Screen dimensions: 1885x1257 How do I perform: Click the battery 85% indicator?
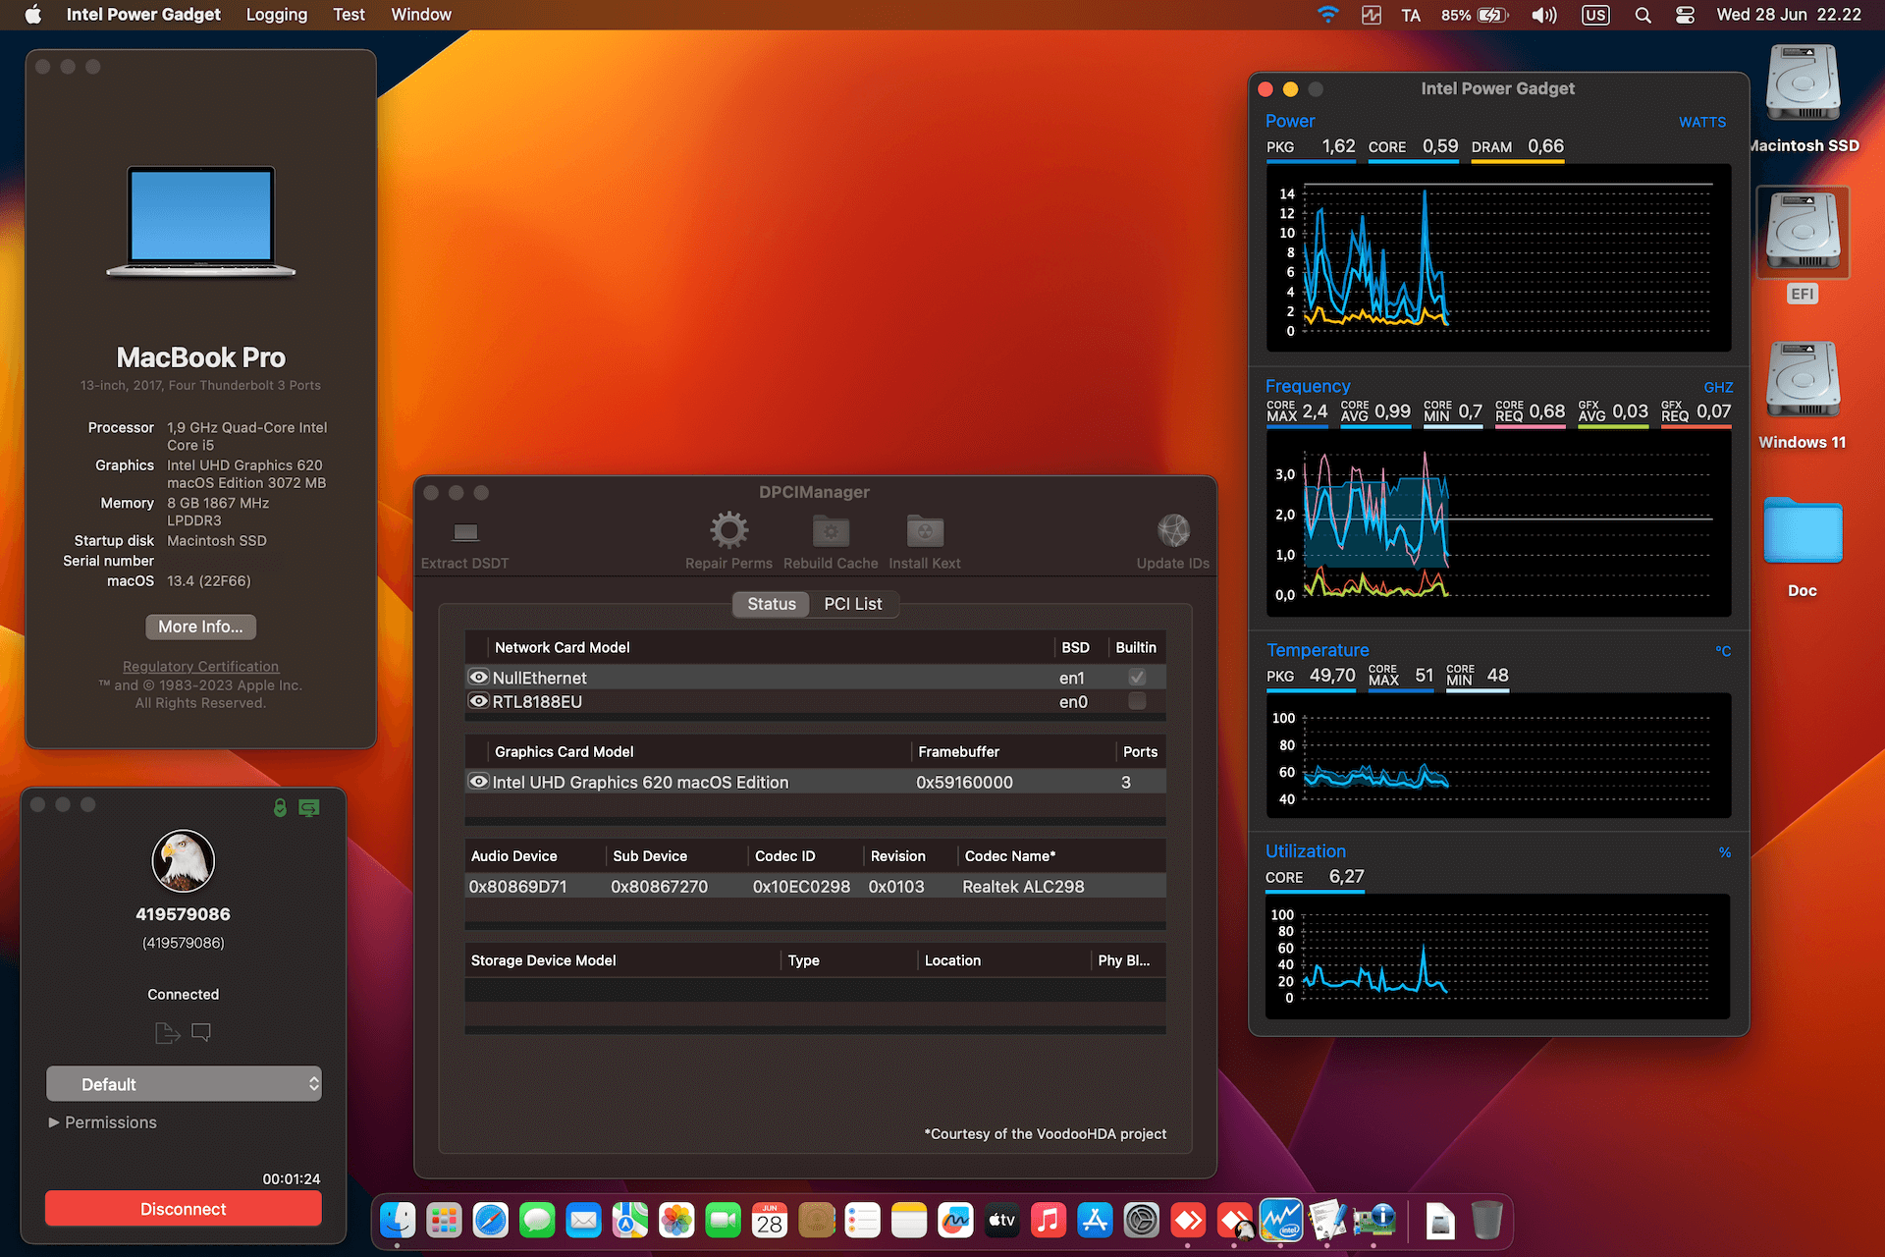1474,15
